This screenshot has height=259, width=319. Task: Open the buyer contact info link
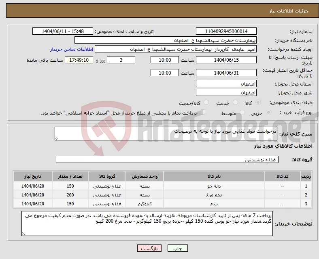tap(72, 49)
